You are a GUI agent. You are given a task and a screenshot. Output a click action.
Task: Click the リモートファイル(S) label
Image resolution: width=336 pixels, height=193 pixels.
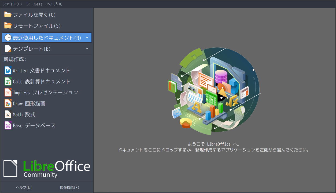point(37,26)
